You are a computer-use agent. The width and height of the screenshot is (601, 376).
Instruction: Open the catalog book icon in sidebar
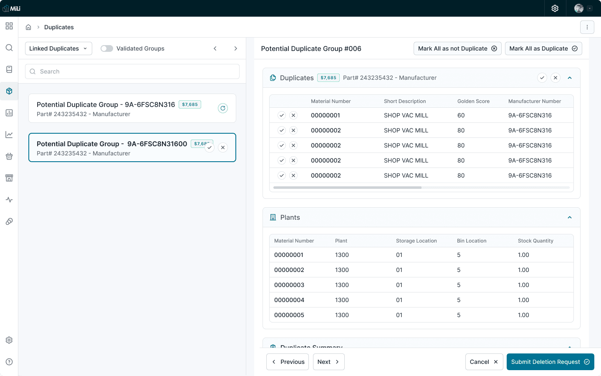coord(9,69)
